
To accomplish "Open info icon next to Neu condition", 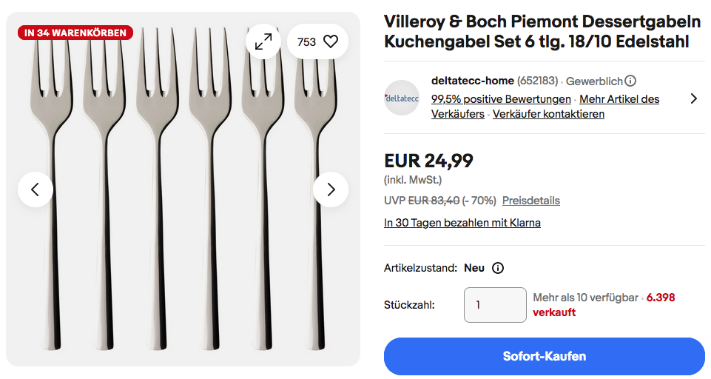I will pyautogui.click(x=498, y=268).
